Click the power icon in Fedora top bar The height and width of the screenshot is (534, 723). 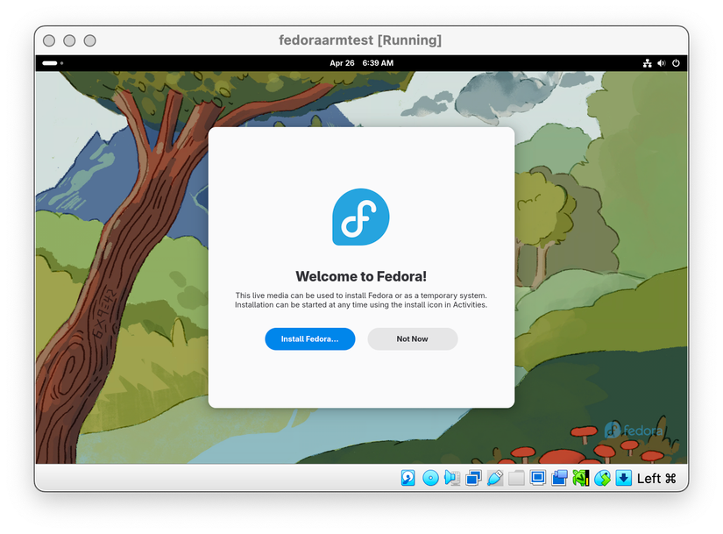tap(675, 63)
